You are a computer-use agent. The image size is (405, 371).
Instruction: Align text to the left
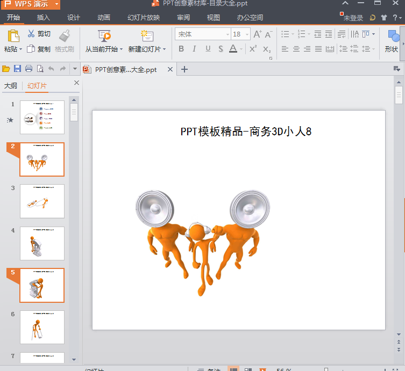[285, 49]
